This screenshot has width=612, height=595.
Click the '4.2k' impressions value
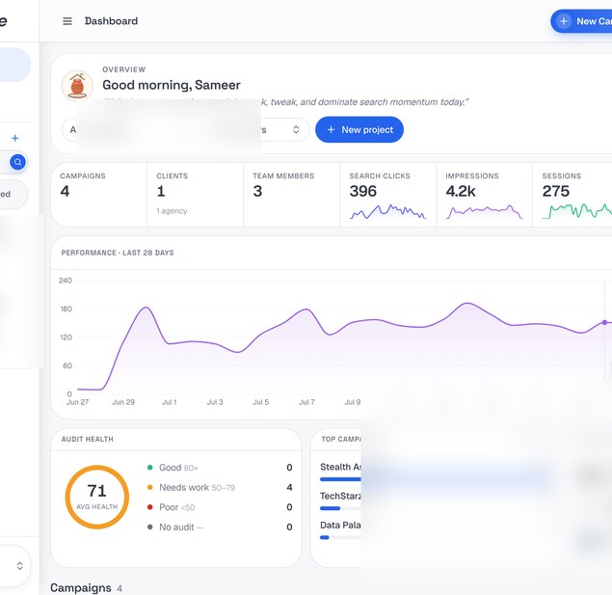point(461,191)
